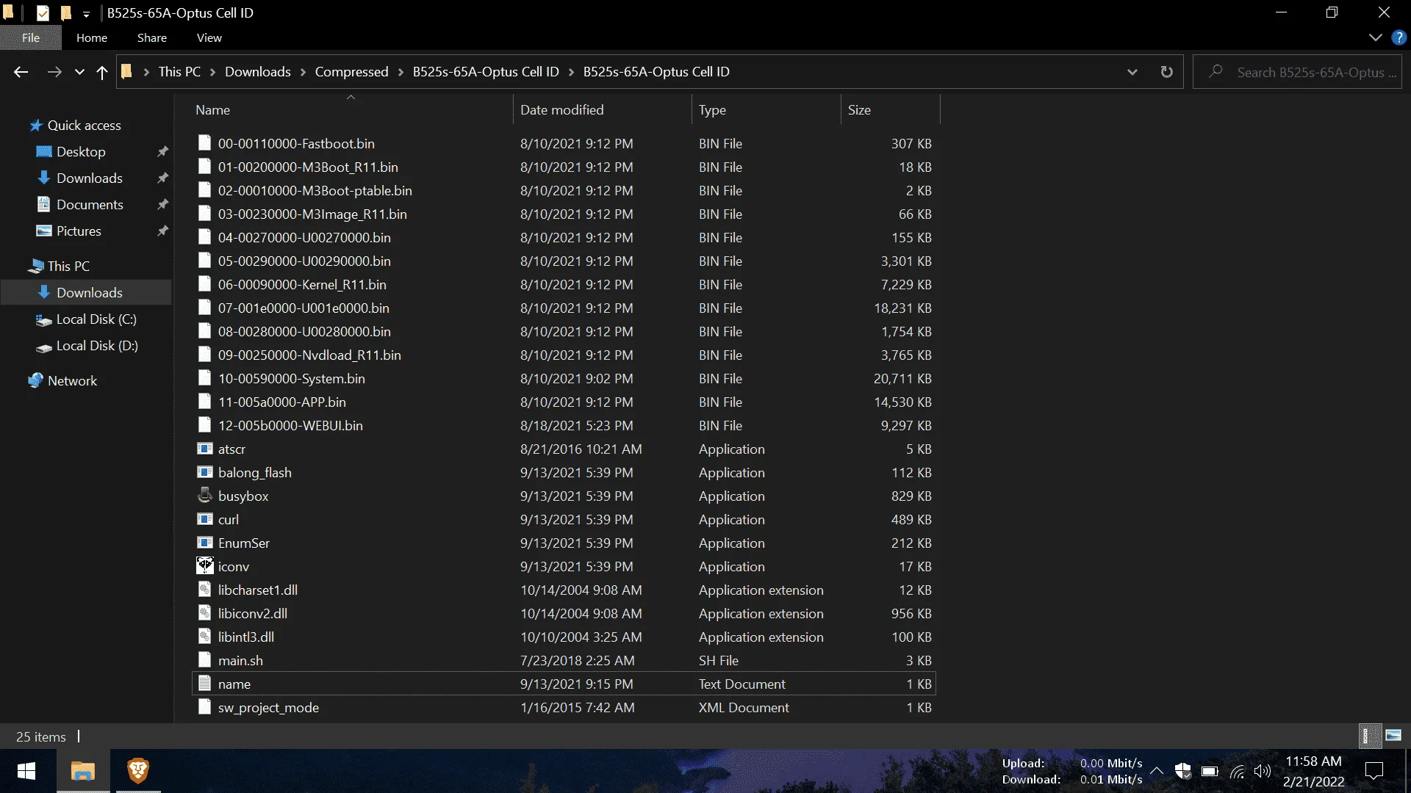Expand address bar history dropdown
The image size is (1411, 793).
(1132, 72)
